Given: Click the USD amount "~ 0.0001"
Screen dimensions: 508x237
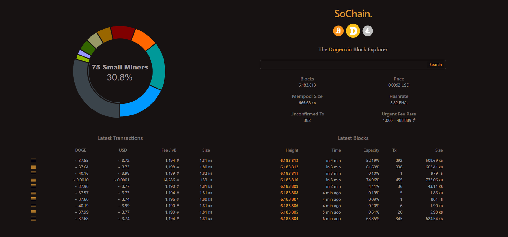Looking at the screenshot, I should coord(121,180).
